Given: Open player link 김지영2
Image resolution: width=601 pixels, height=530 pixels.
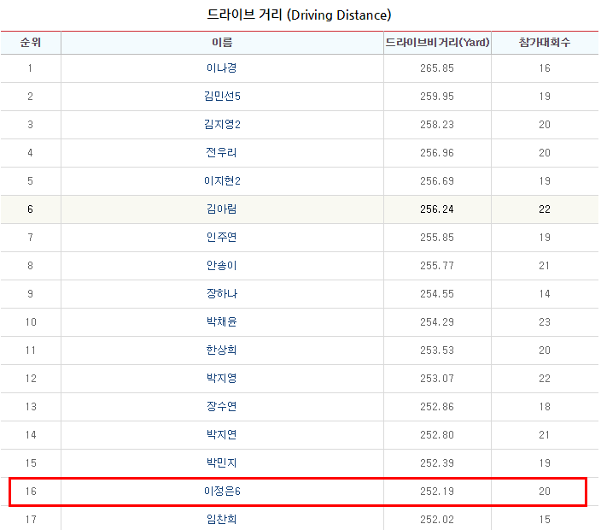Looking at the screenshot, I should tap(222, 125).
